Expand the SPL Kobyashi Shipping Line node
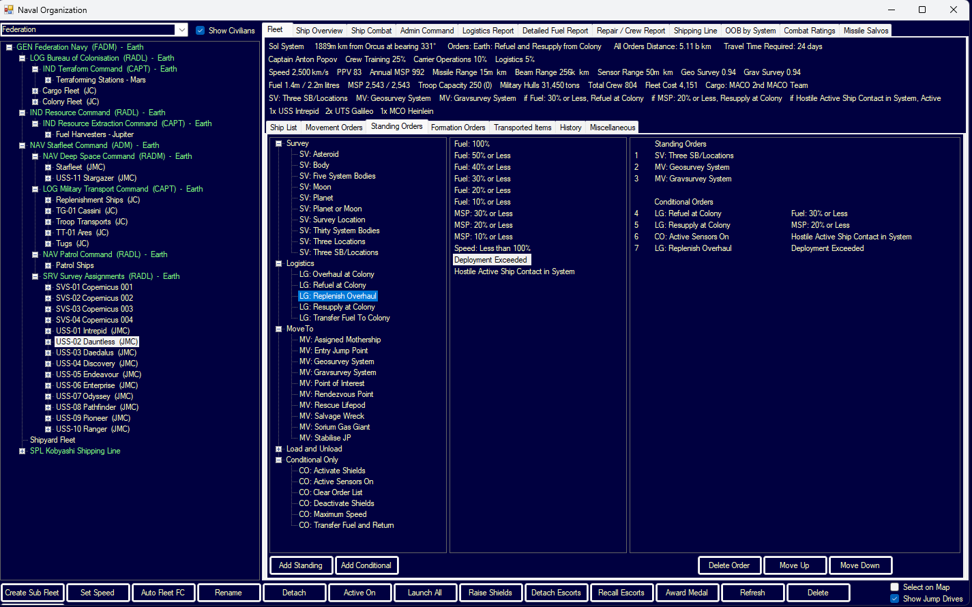The height and width of the screenshot is (607, 972). click(x=23, y=451)
